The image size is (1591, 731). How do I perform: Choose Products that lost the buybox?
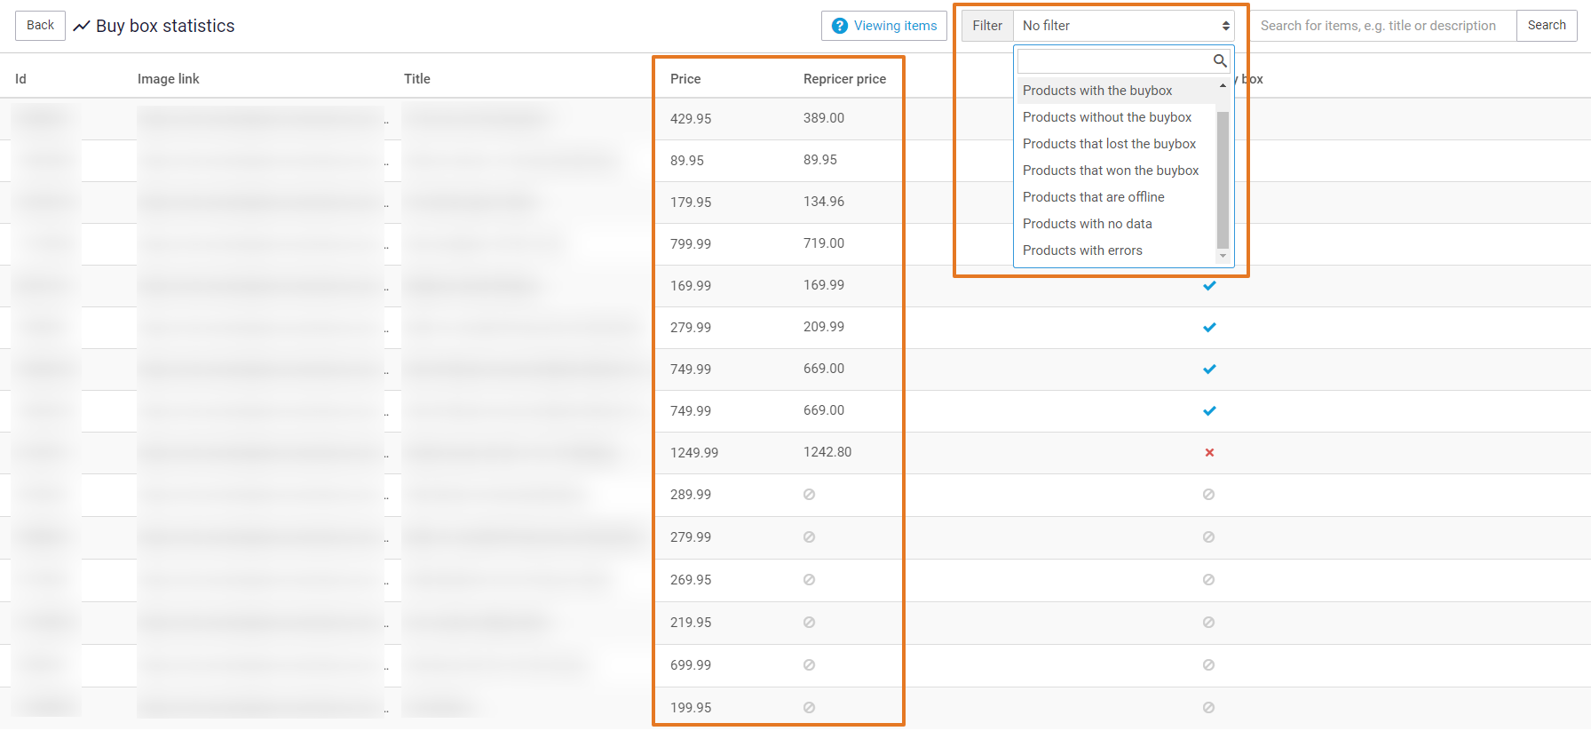1109,144
